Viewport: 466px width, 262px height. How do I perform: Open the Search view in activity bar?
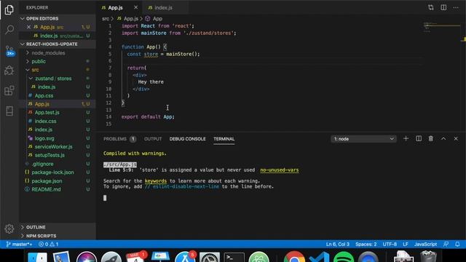(9, 29)
